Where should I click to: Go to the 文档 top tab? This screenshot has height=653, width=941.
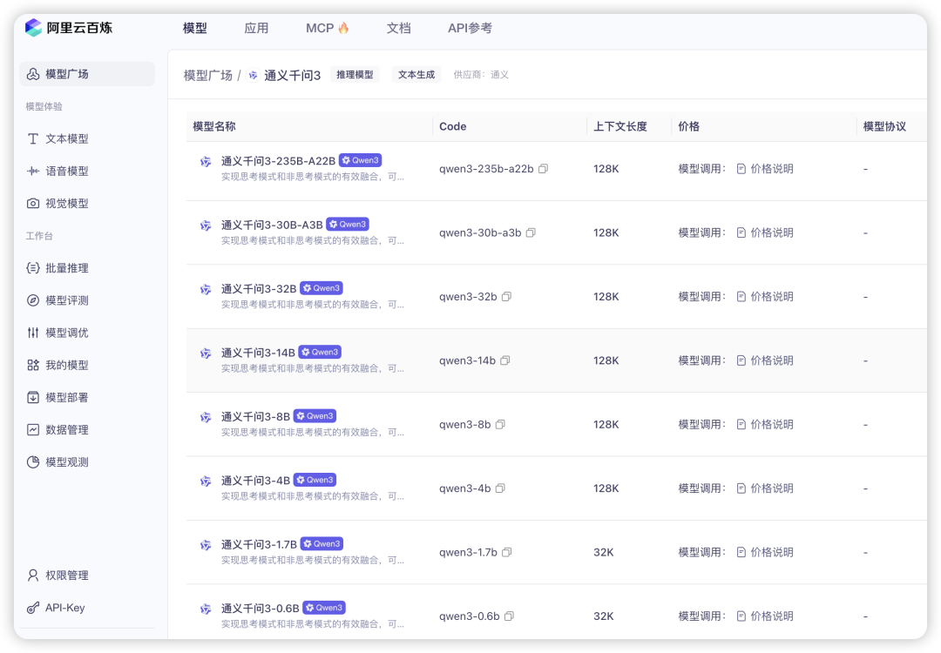tap(398, 28)
